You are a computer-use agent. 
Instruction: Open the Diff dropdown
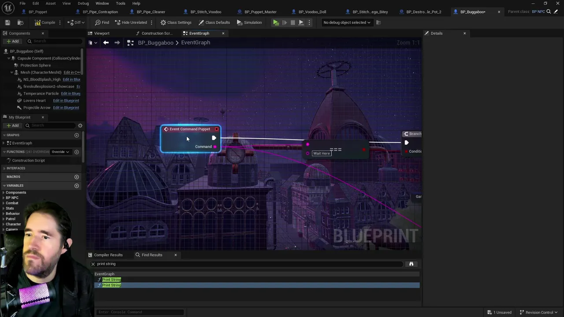[x=76, y=22]
